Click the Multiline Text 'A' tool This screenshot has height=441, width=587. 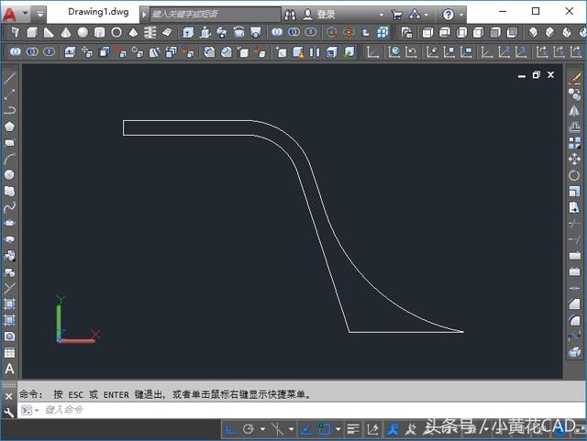click(9, 369)
